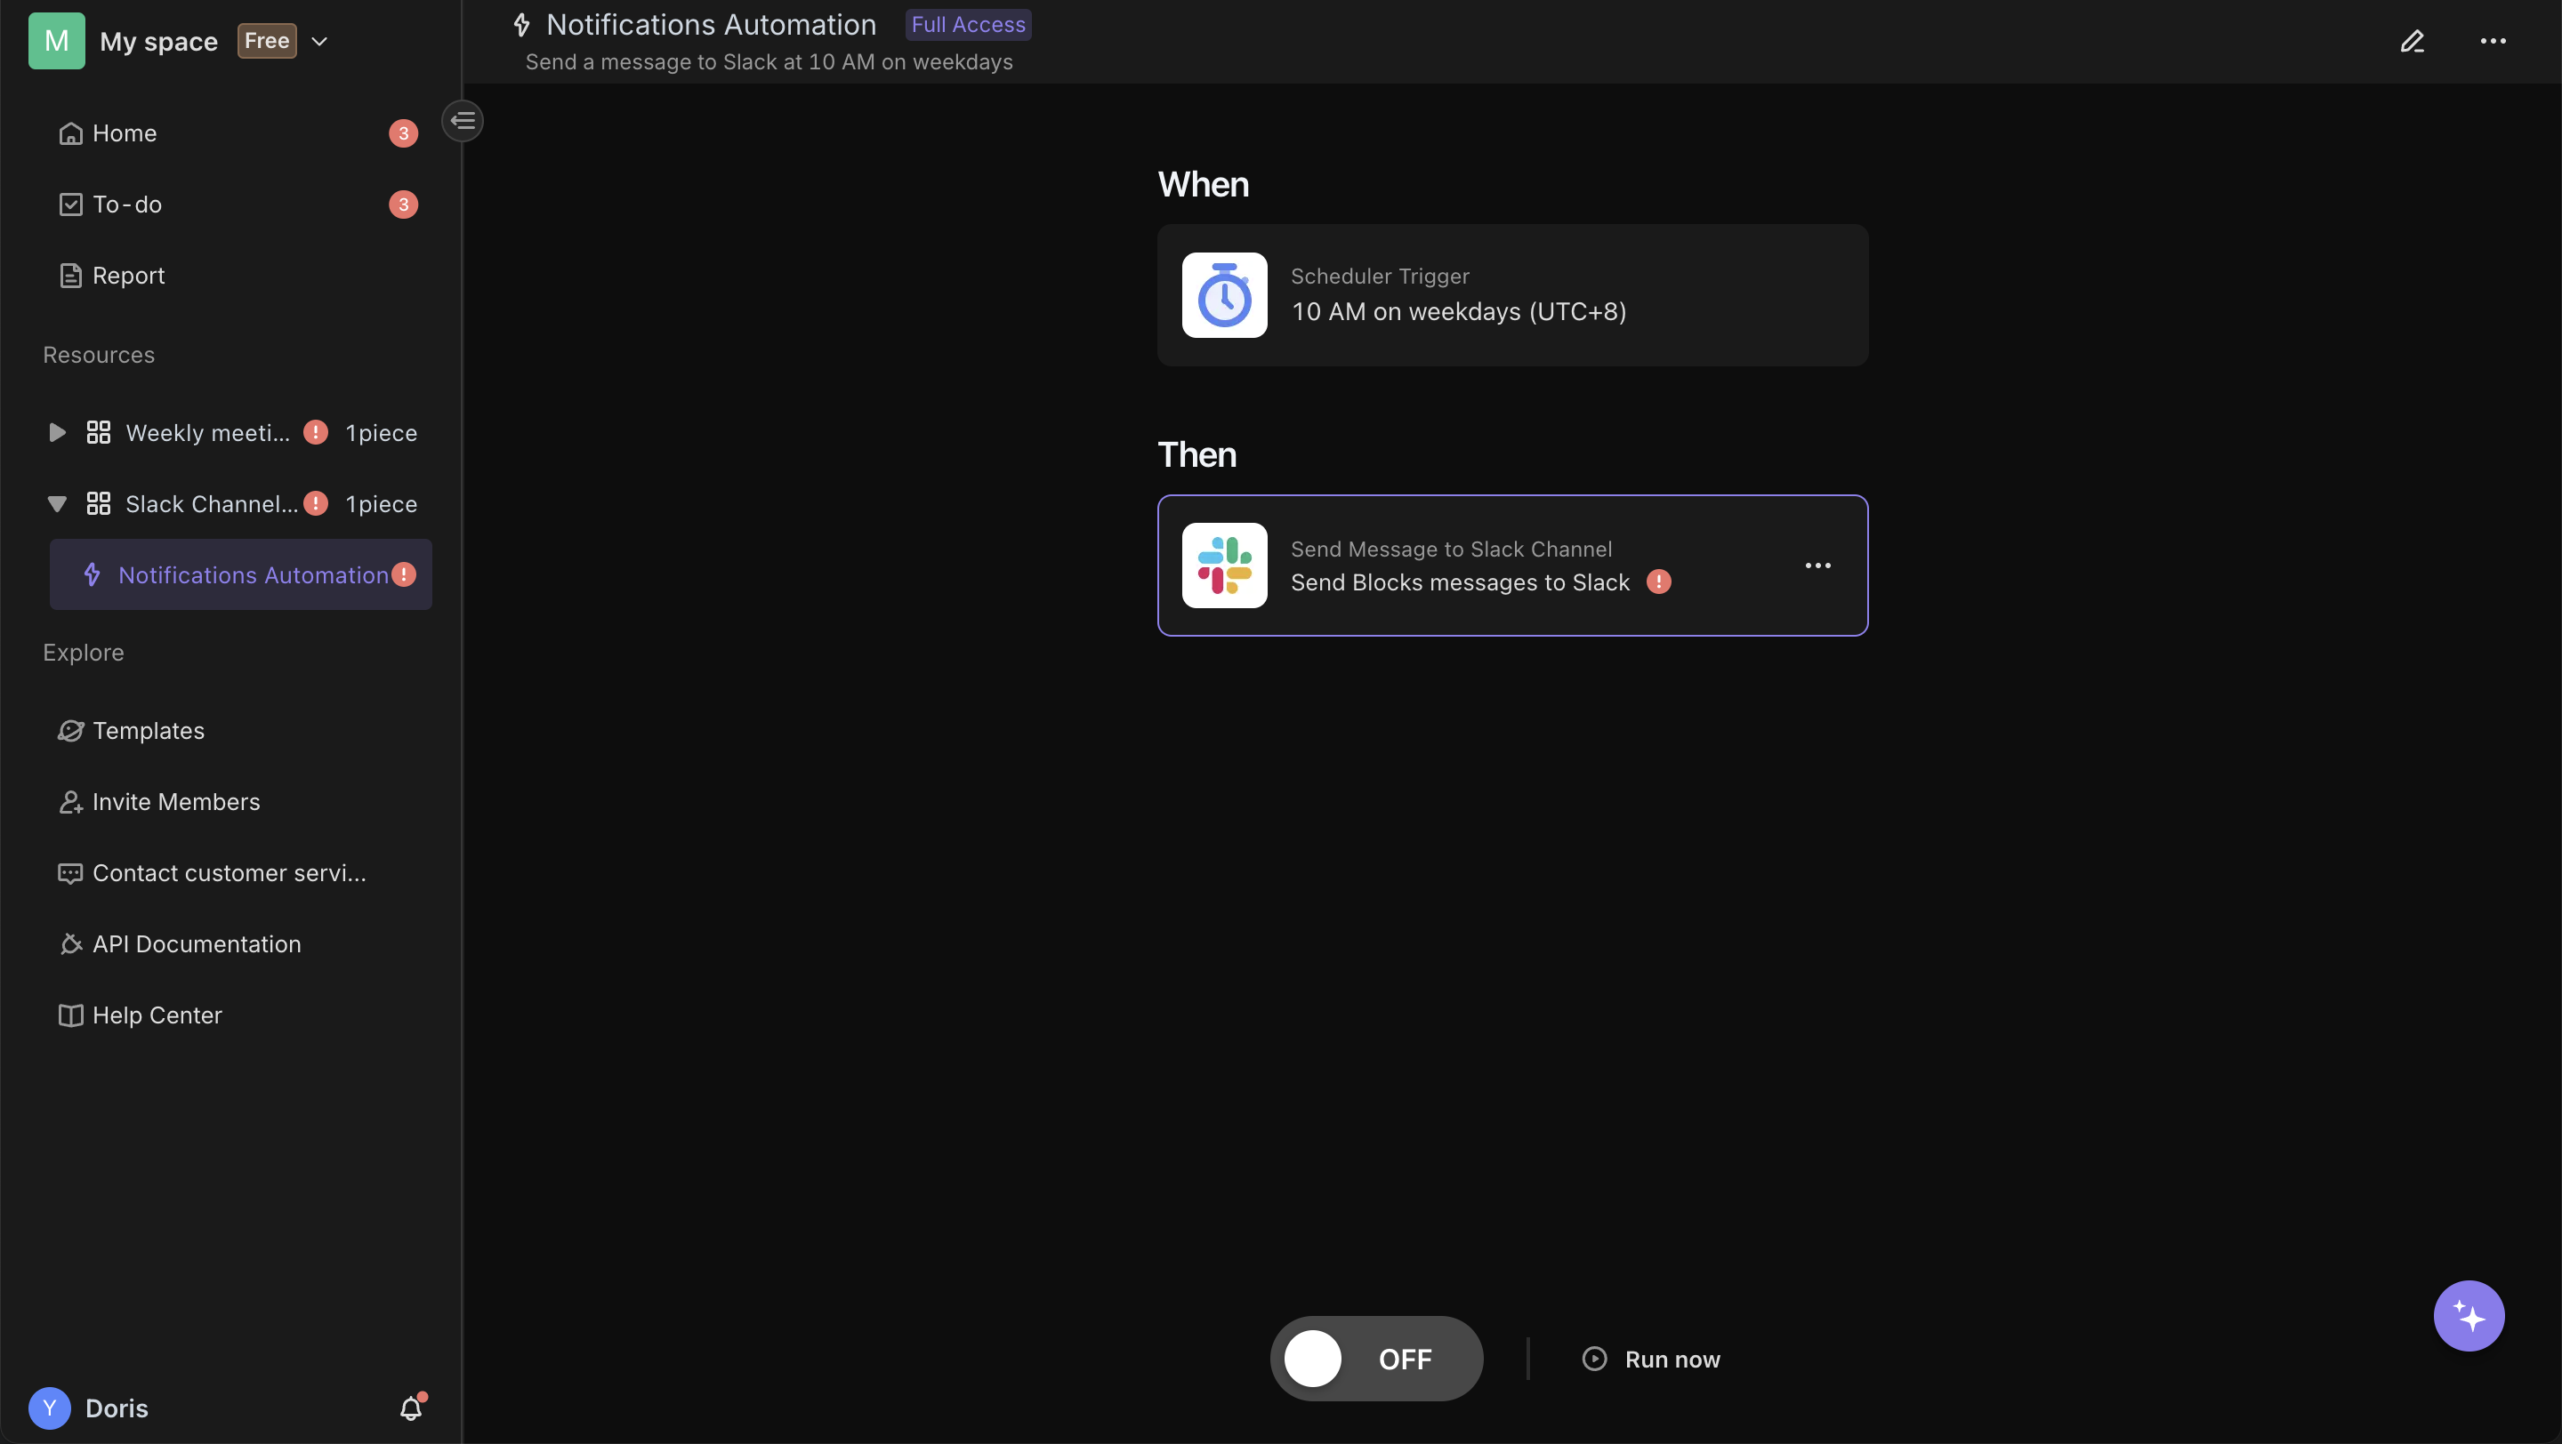
Task: Click the notification bell icon
Action: pyautogui.click(x=410, y=1407)
